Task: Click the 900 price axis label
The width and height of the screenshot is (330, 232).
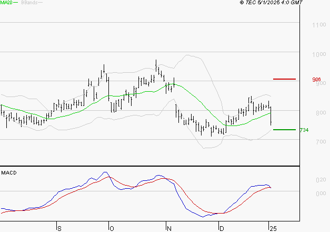Action: pos(321,83)
